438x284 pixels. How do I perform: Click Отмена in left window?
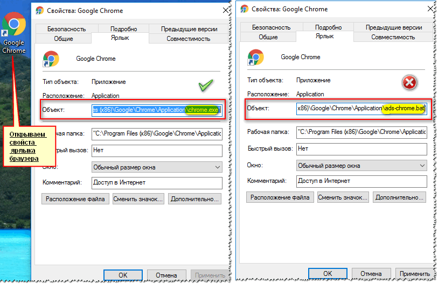coord(166,275)
